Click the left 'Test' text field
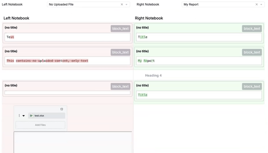Viewport: 268px width, 153px height. tap(67, 37)
